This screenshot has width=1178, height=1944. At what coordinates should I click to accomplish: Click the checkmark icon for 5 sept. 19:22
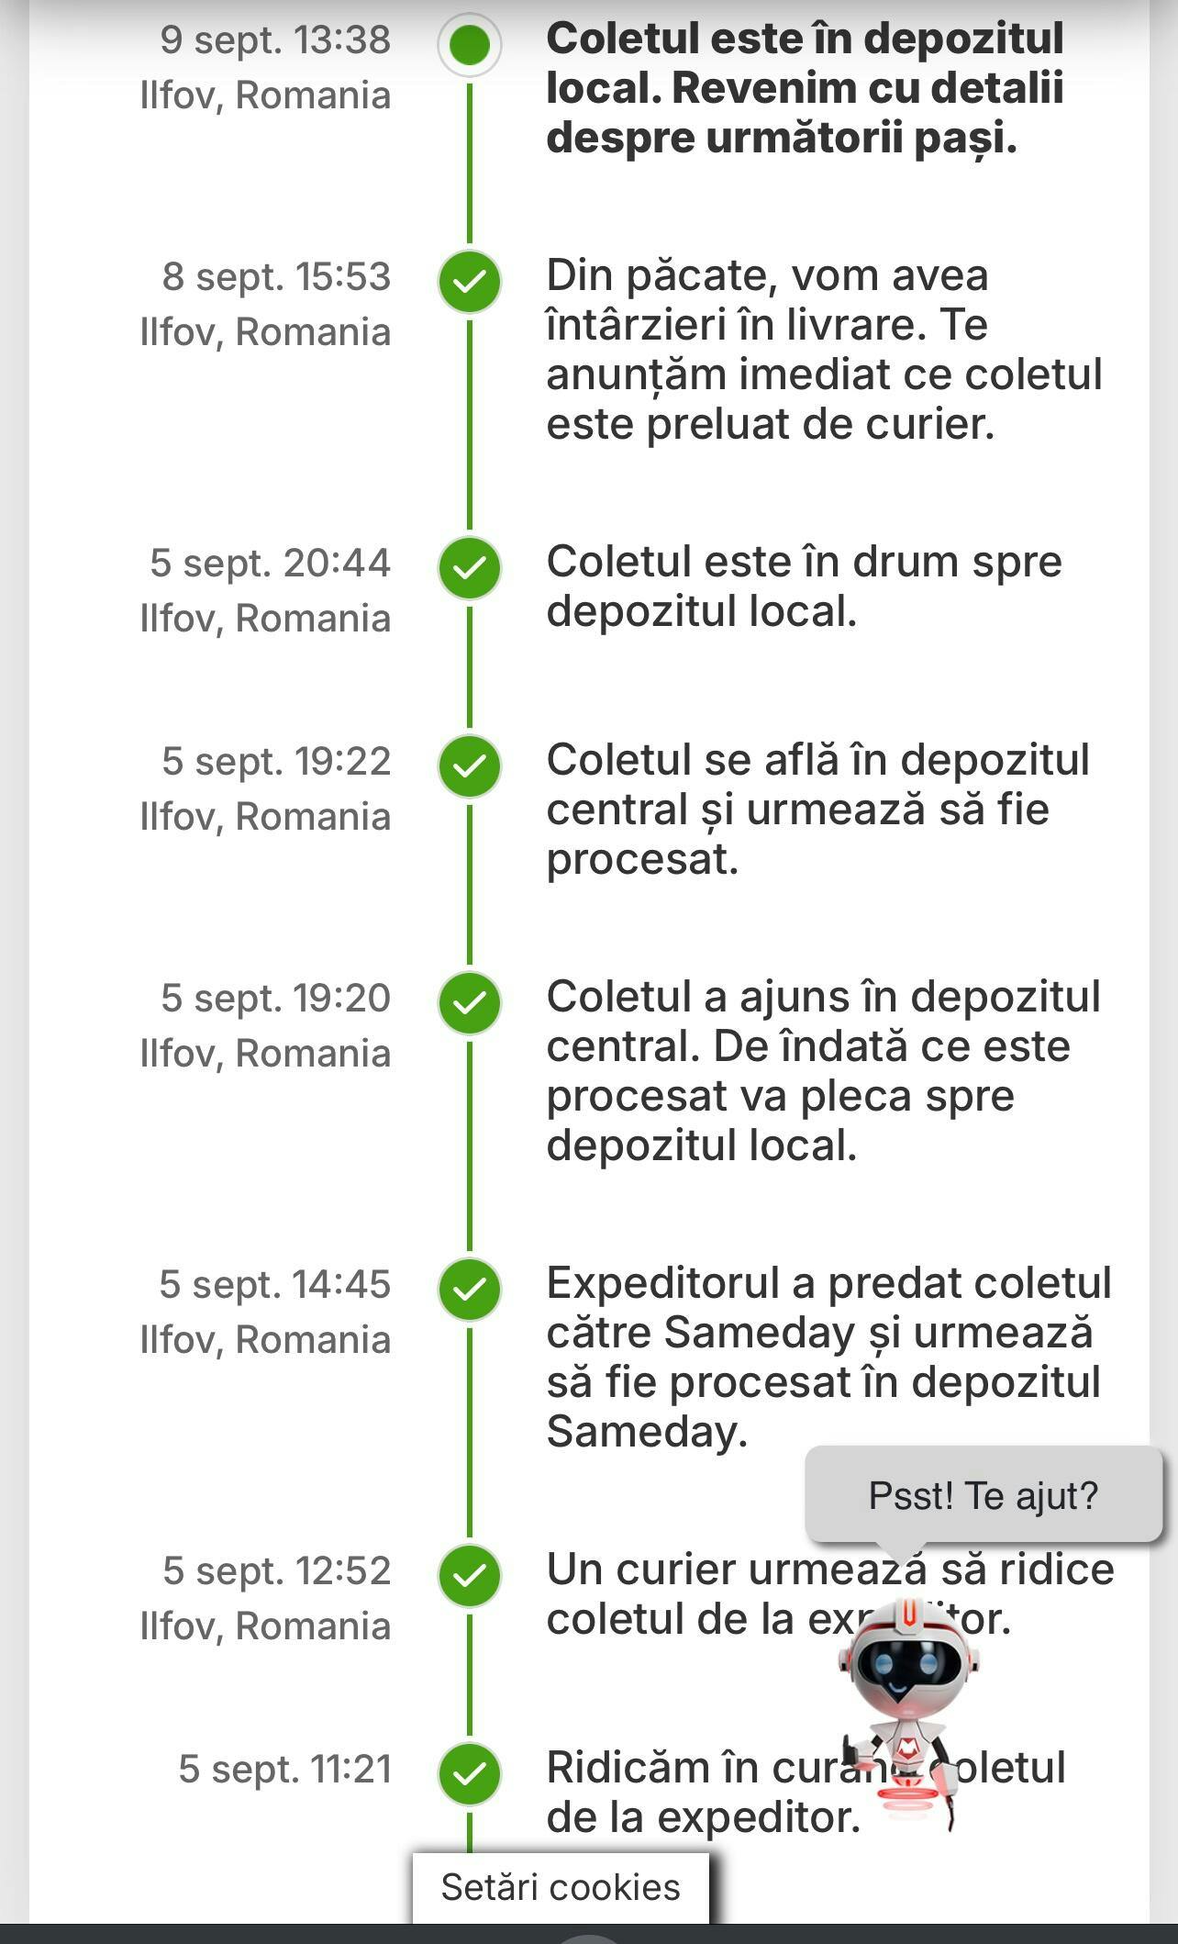click(x=470, y=765)
